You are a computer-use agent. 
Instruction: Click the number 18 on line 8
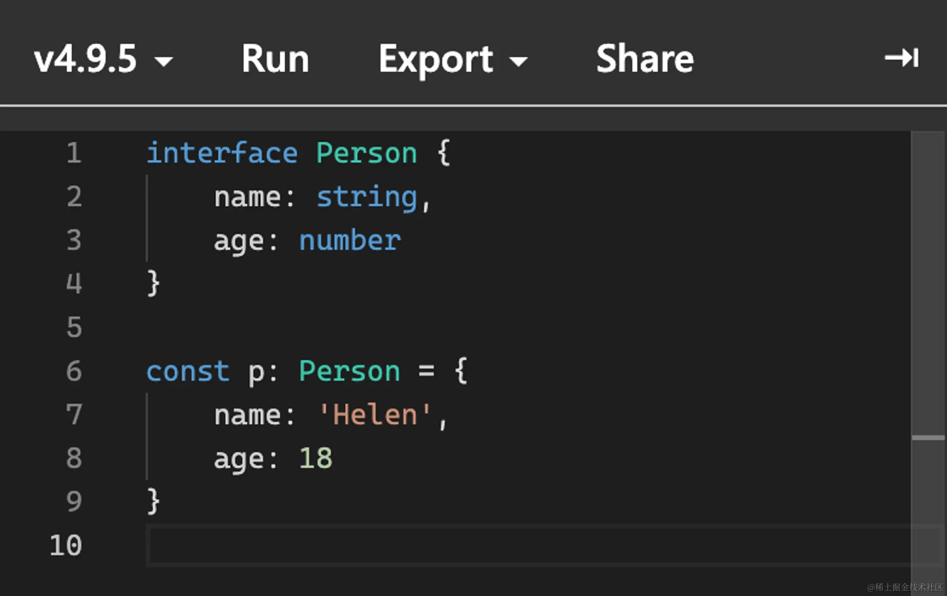(316, 458)
